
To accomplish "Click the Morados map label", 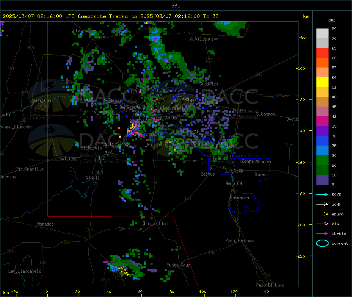I will coord(45,224).
